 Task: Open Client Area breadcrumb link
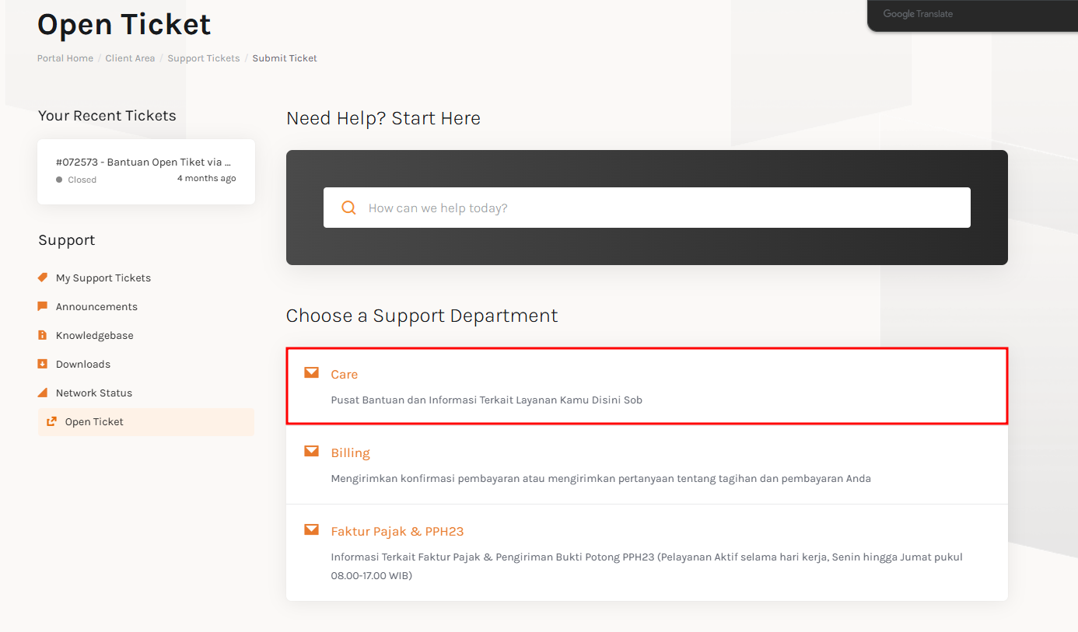point(130,58)
